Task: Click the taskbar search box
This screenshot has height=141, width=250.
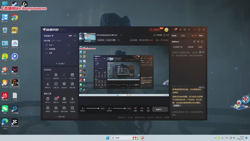Action: [x=125, y=138]
